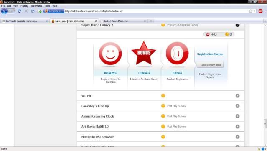Click the Stop loading X icon
Viewport: 267px width, 151px height.
pos(26,11)
